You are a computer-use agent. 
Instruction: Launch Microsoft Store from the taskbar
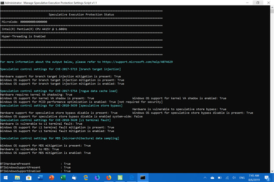tap(29, 178)
